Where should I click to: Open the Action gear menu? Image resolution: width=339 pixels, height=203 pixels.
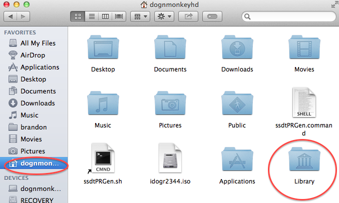tap(165, 16)
